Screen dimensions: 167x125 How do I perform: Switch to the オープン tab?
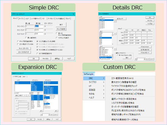coord(22,18)
